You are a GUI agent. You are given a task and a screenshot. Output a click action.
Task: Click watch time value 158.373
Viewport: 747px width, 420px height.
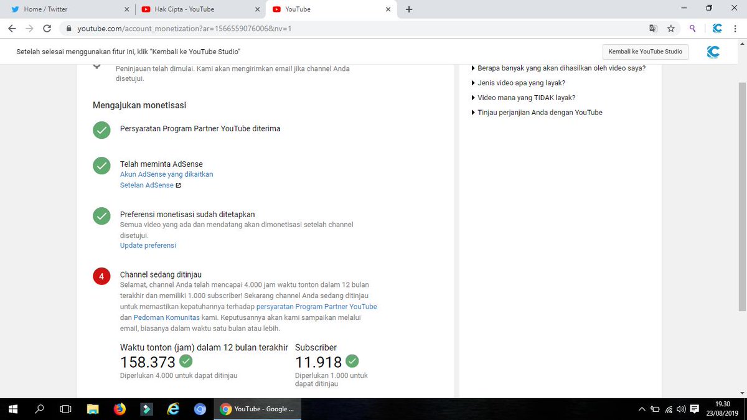(148, 362)
